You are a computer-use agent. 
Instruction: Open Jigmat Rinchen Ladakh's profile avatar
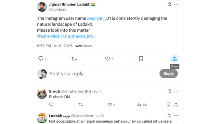42,7
